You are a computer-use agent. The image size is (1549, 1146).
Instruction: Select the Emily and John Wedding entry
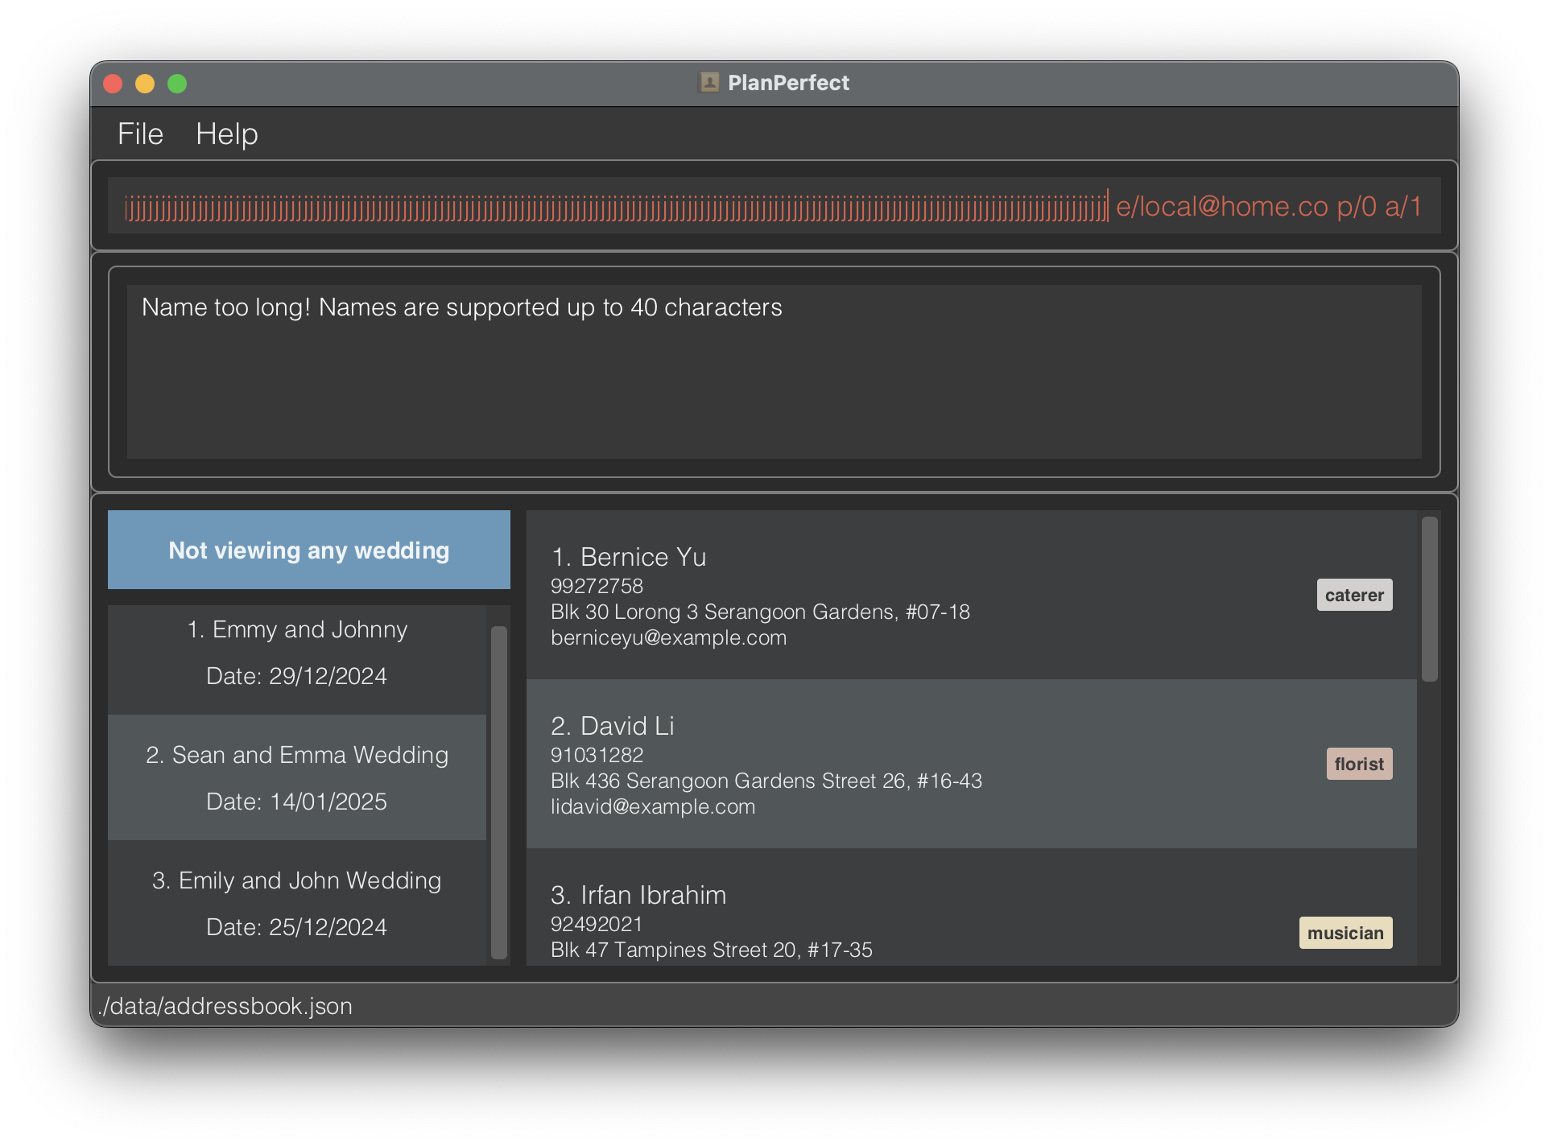(297, 903)
